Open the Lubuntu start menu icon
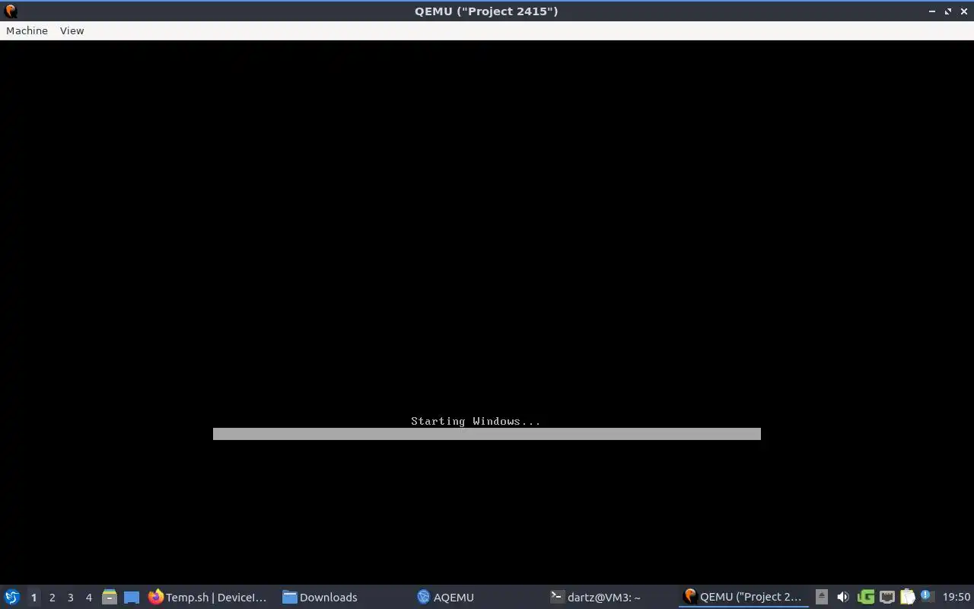Viewport: 974px width, 609px height. [x=12, y=597]
